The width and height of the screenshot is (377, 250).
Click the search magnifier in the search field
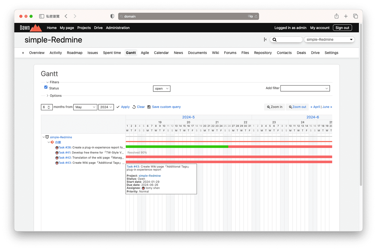274,39
